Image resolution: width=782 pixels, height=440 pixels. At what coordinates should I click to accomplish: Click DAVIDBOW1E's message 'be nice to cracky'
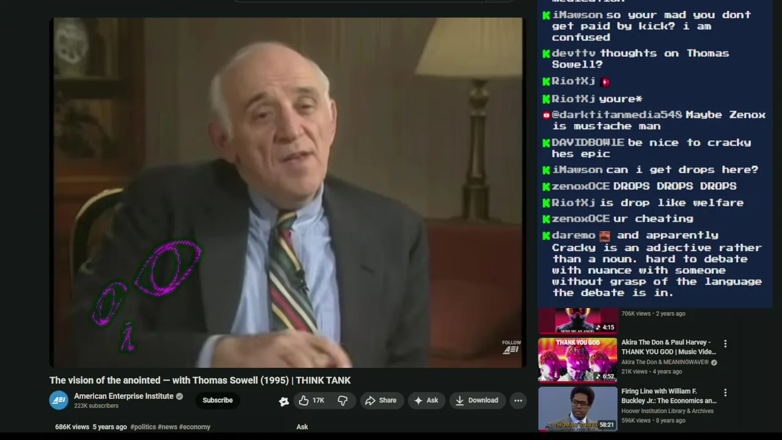click(647, 148)
